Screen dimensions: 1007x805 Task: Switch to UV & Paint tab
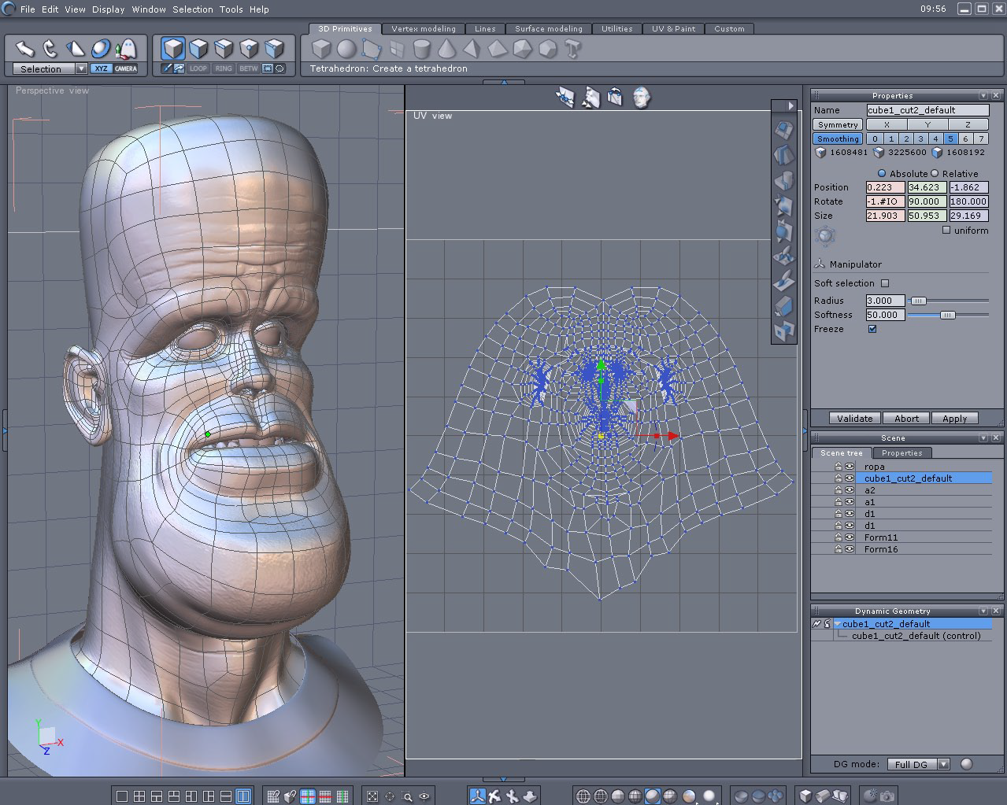(673, 28)
